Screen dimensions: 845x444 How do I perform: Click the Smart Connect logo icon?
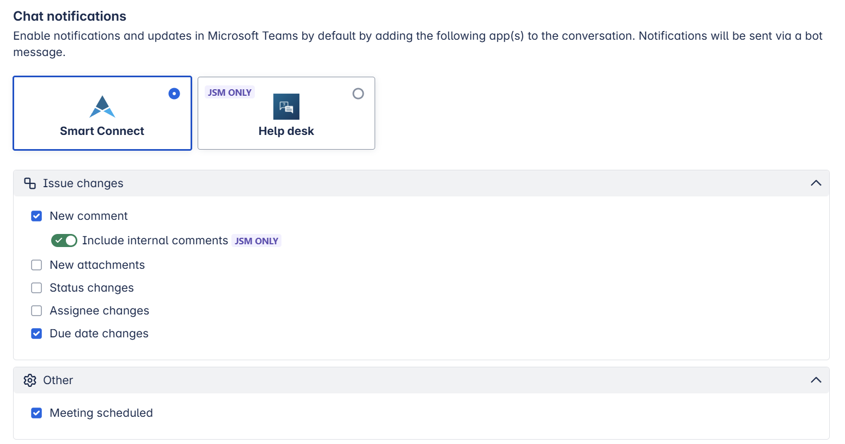[x=102, y=107]
